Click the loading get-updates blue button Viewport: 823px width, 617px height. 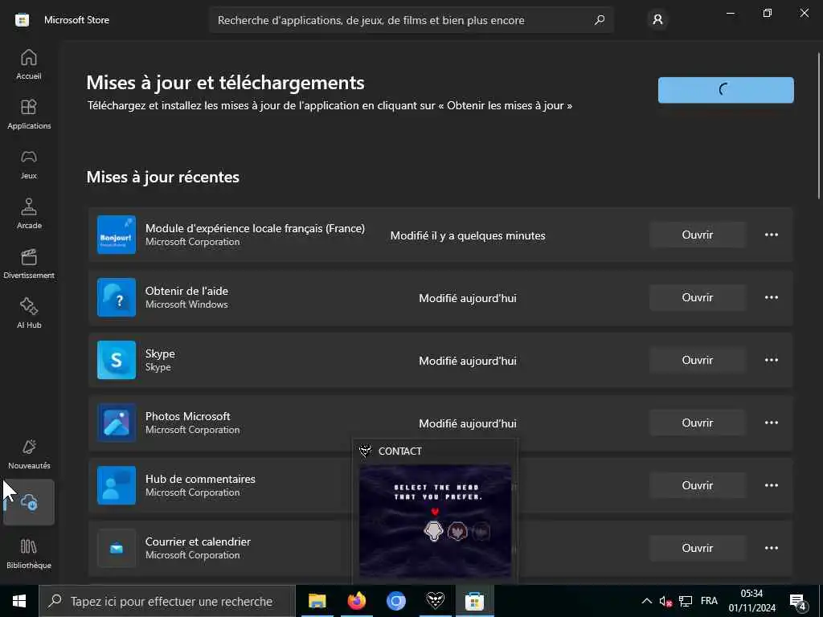tap(726, 90)
